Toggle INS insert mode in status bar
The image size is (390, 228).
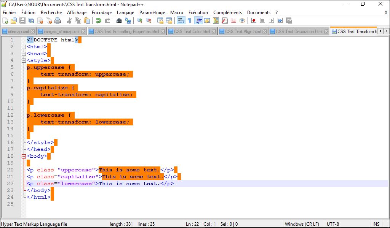coord(376,224)
